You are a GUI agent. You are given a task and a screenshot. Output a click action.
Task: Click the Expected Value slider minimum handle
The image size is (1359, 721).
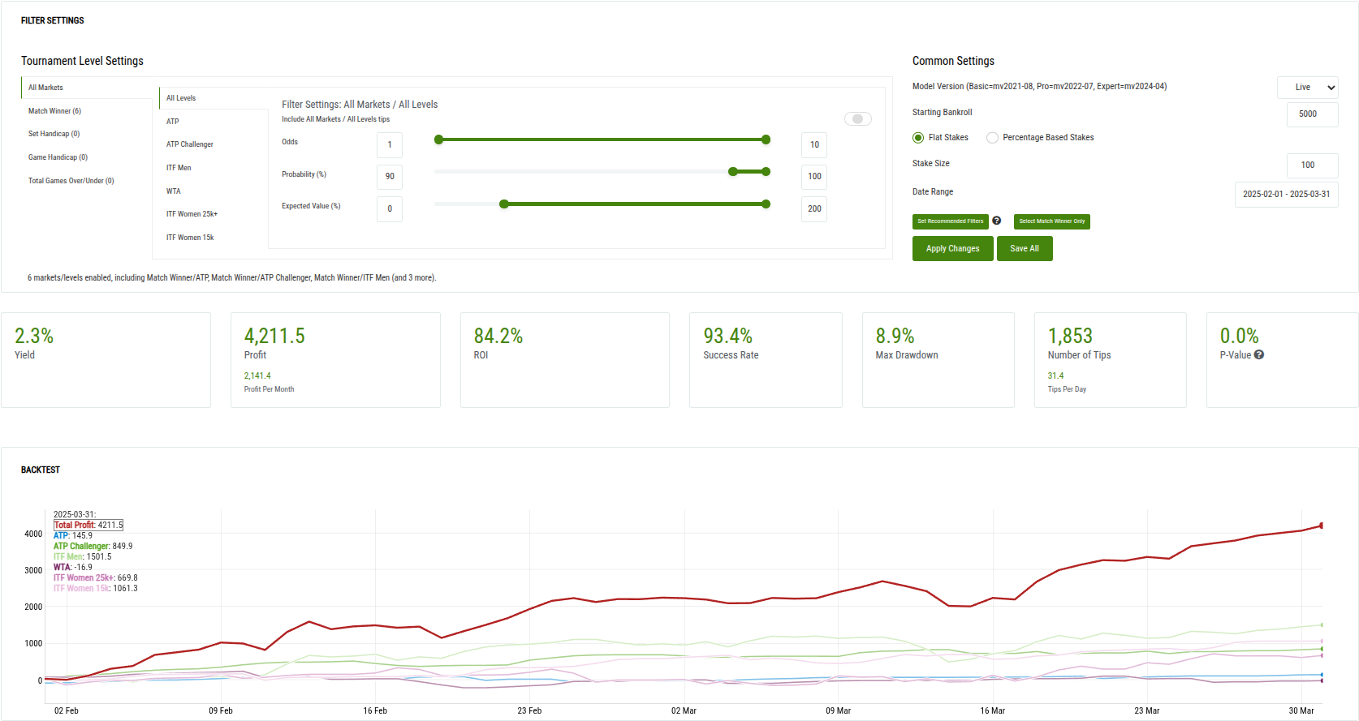[x=504, y=204]
